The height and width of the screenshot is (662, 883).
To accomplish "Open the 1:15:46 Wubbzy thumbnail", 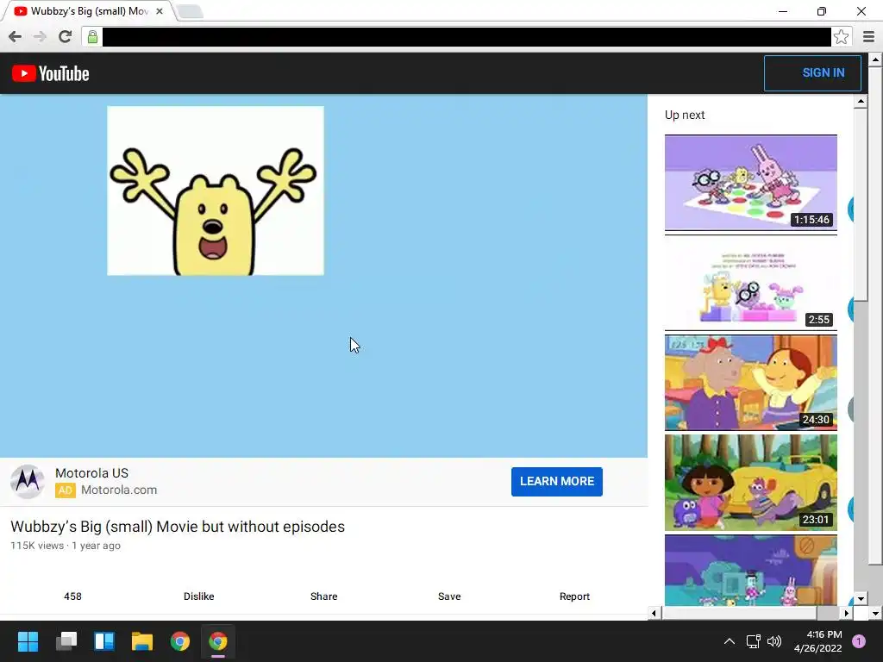I will tap(751, 183).
